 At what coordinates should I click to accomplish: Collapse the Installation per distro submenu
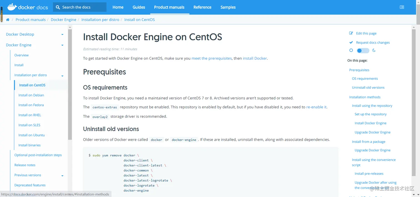[x=62, y=76]
